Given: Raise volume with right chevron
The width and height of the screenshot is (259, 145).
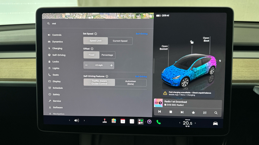Looking at the screenshot, I should [84, 121].
